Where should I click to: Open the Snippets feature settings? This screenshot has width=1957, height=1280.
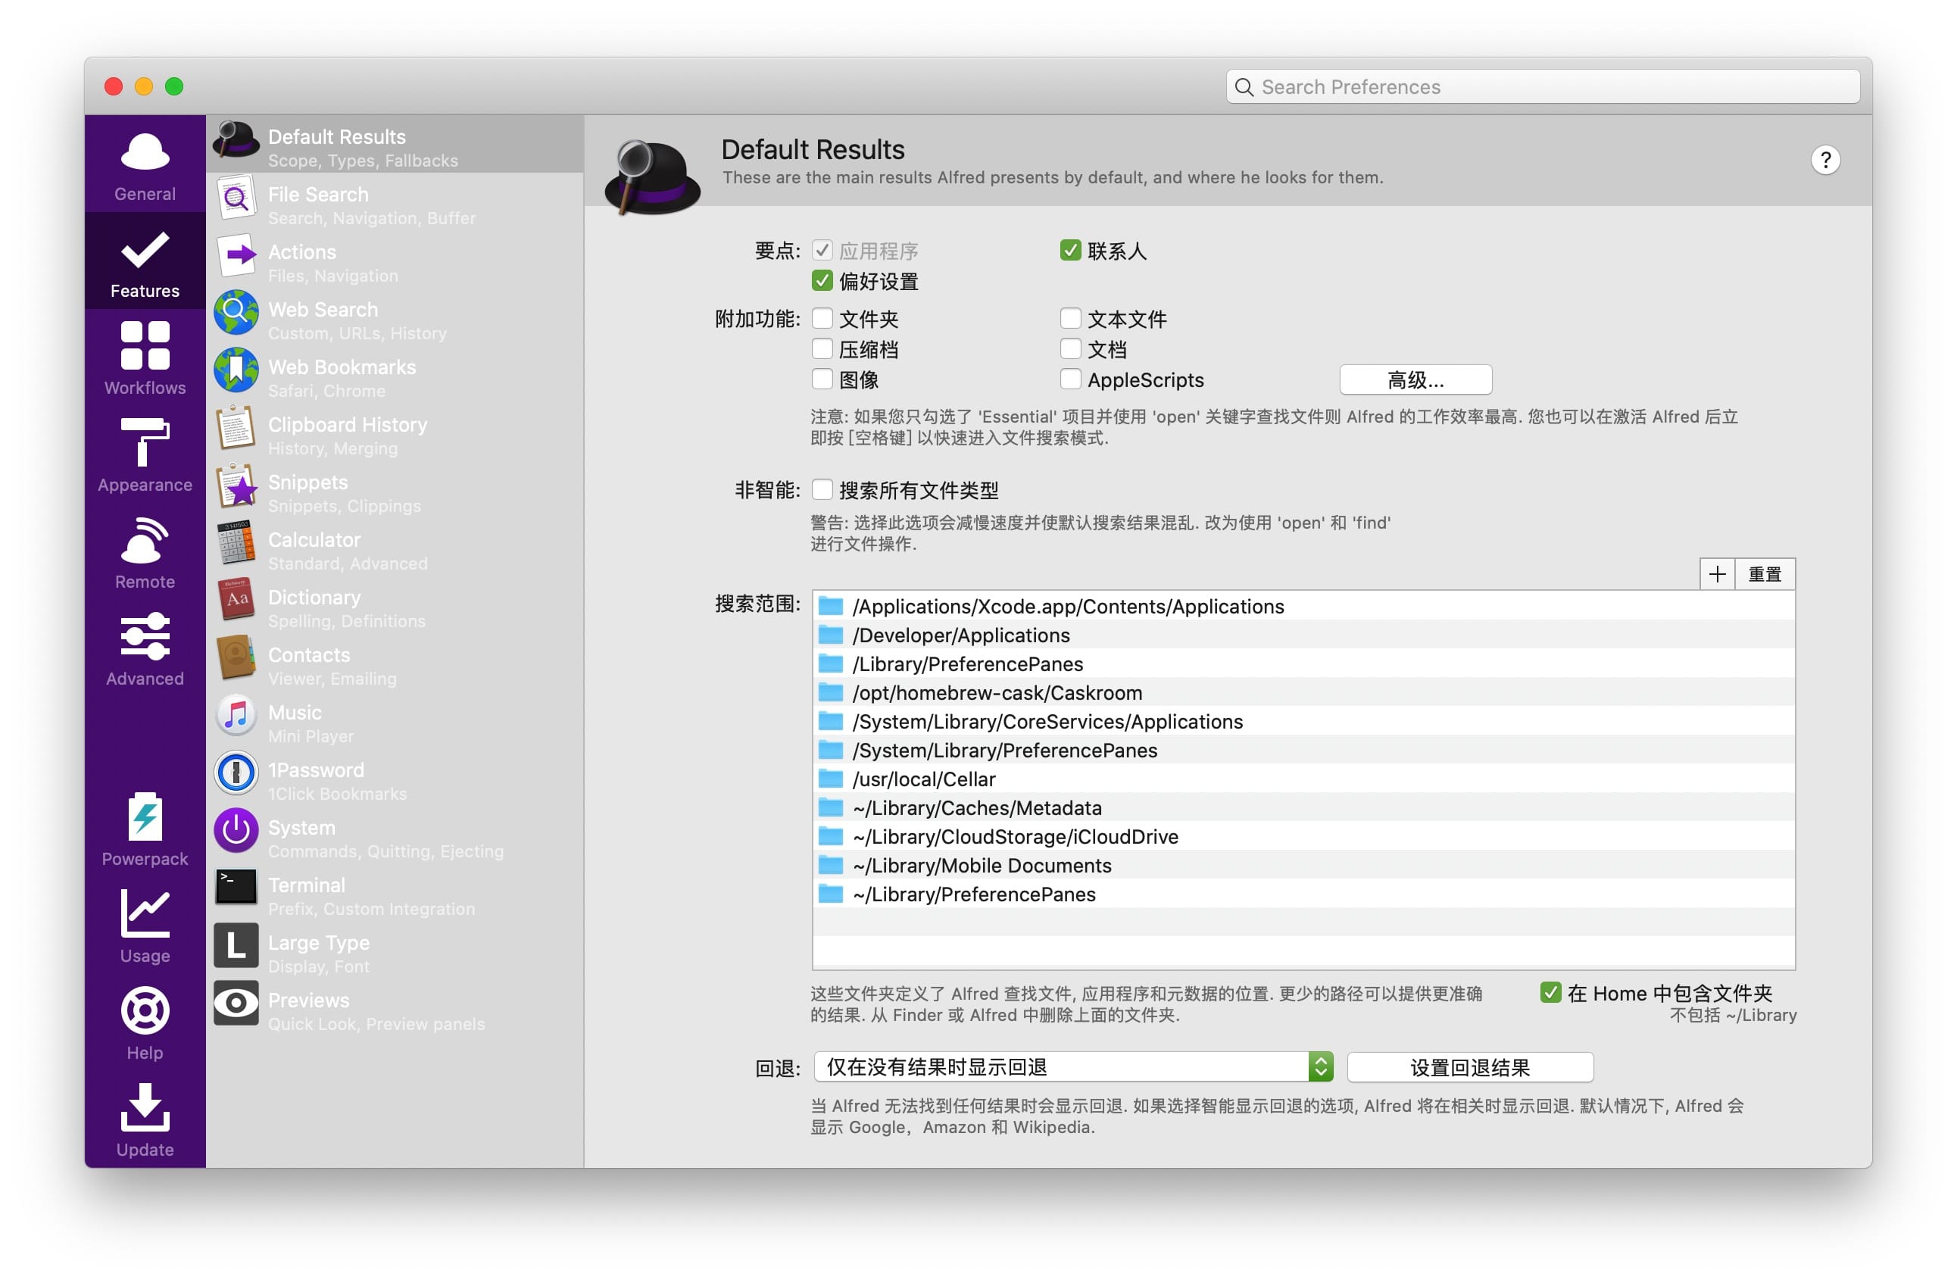click(308, 492)
